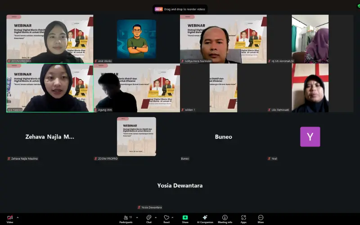Turn on camera with Video button
This screenshot has height=225, width=360.
point(9,218)
